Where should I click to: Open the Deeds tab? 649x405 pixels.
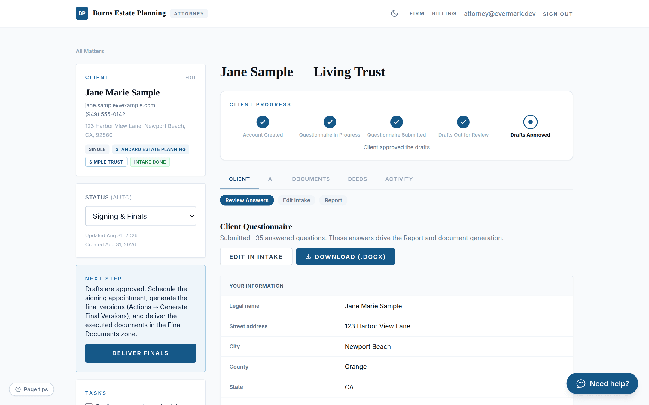(x=358, y=179)
